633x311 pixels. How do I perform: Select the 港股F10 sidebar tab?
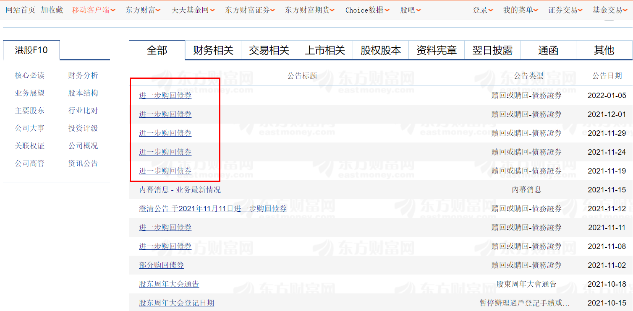pos(31,50)
